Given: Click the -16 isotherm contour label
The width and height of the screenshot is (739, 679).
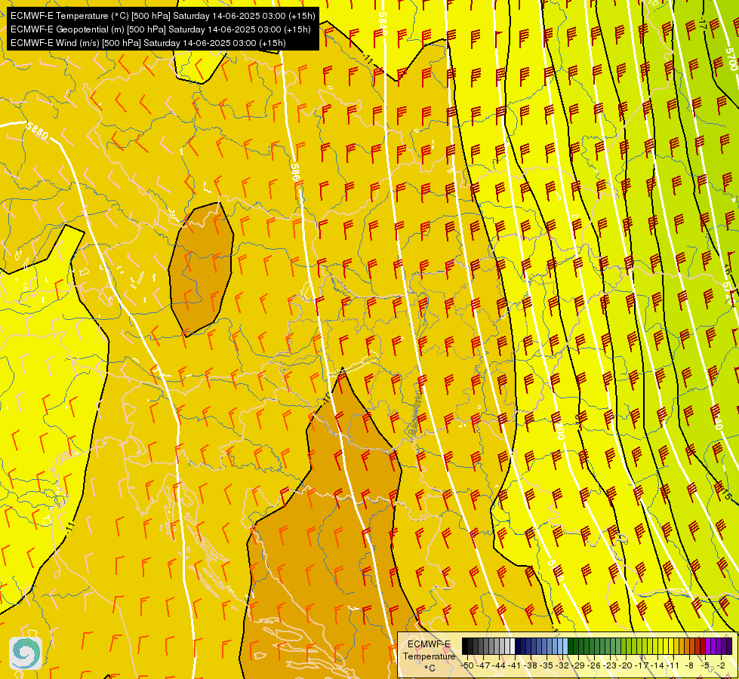Looking at the screenshot, I should (x=727, y=271).
